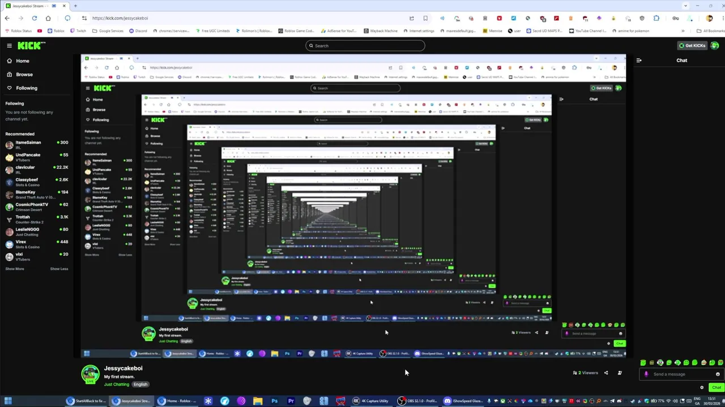This screenshot has height=407, width=725.
Task: Click the green Chat send button
Action: (x=716, y=388)
